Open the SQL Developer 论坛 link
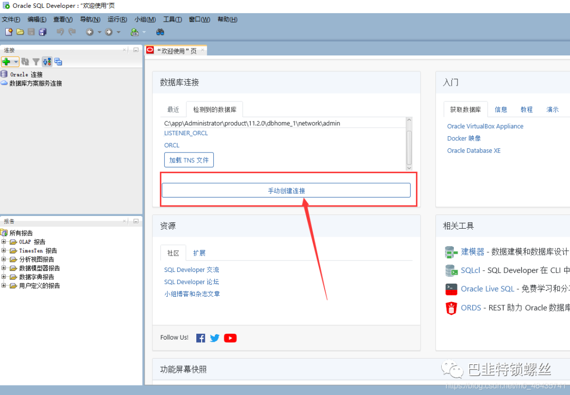This screenshot has height=395, width=570. (x=191, y=282)
